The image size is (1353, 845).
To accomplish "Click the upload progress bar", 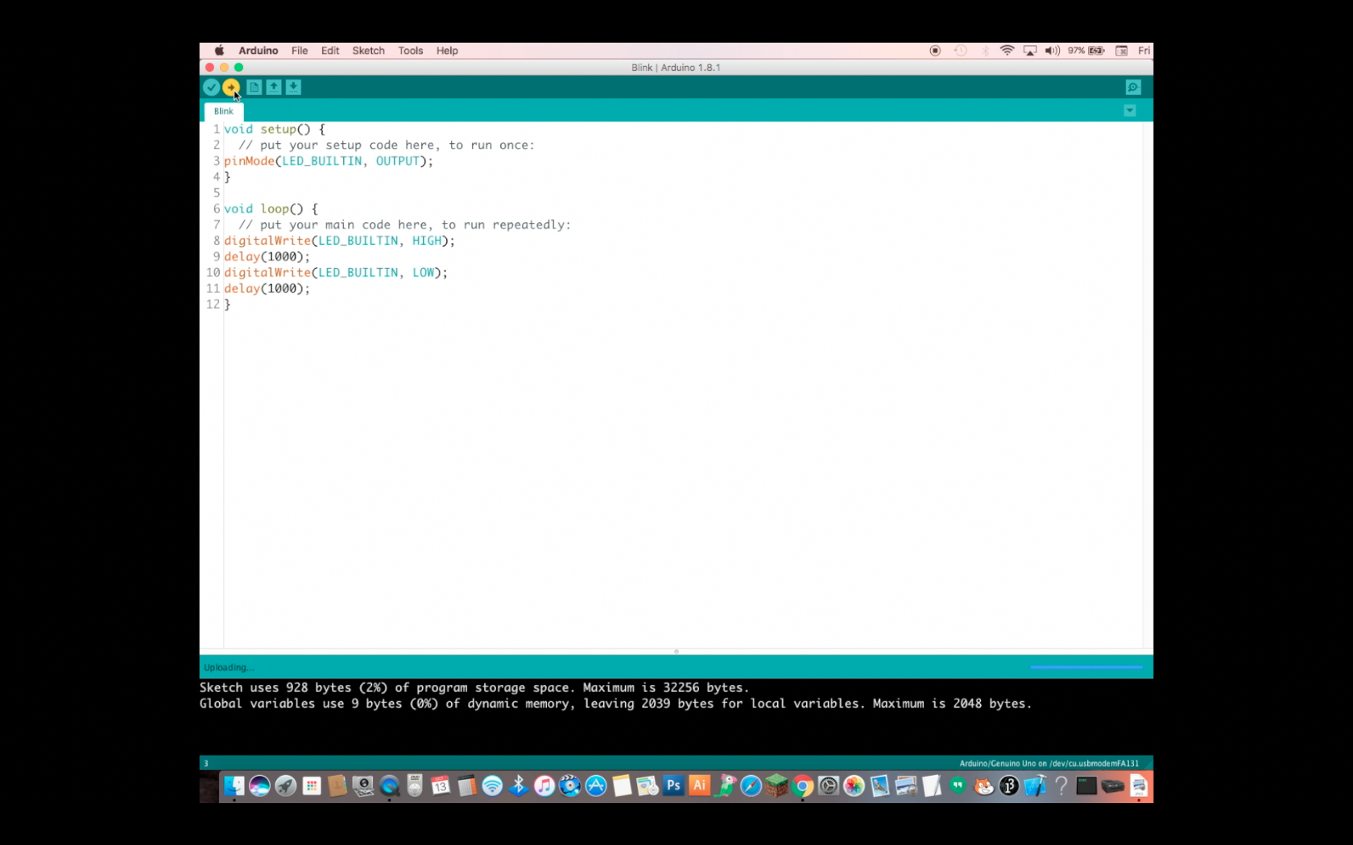I will (1086, 667).
